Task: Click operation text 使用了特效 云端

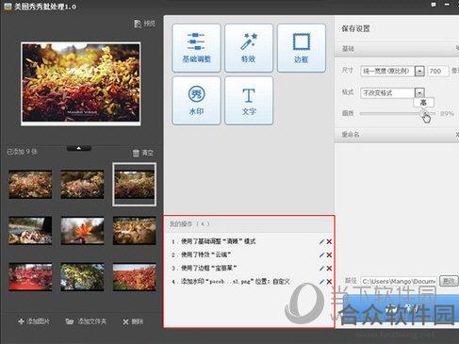Action: click(x=206, y=254)
